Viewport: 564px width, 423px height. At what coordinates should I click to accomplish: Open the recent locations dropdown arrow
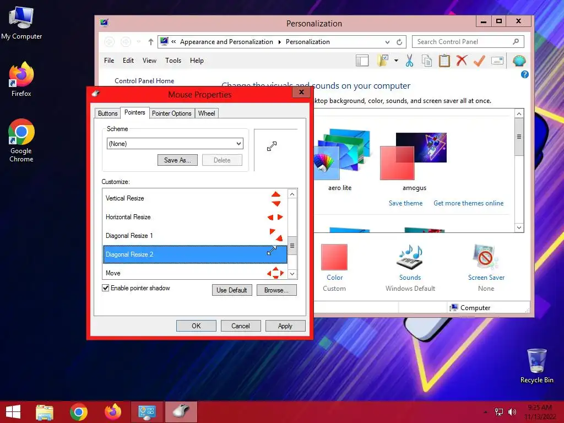tap(138, 42)
